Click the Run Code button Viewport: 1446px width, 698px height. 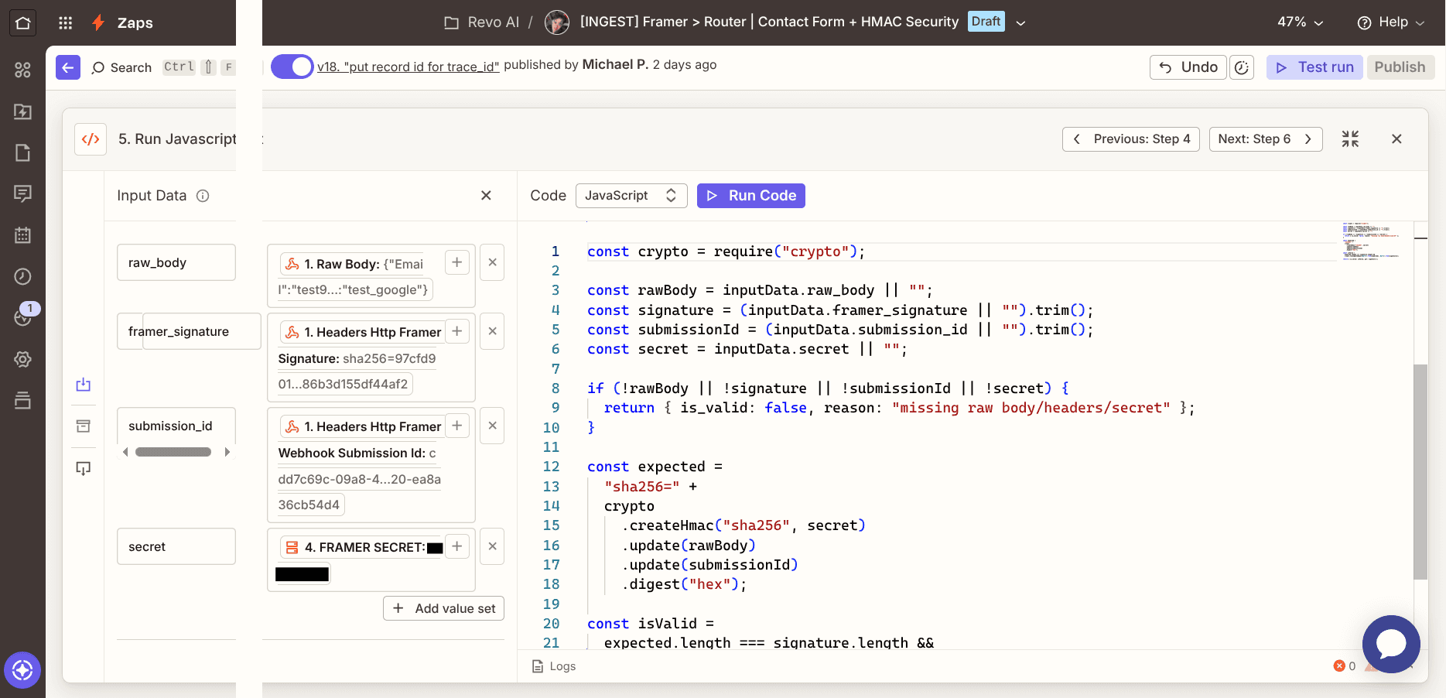pyautogui.click(x=751, y=196)
